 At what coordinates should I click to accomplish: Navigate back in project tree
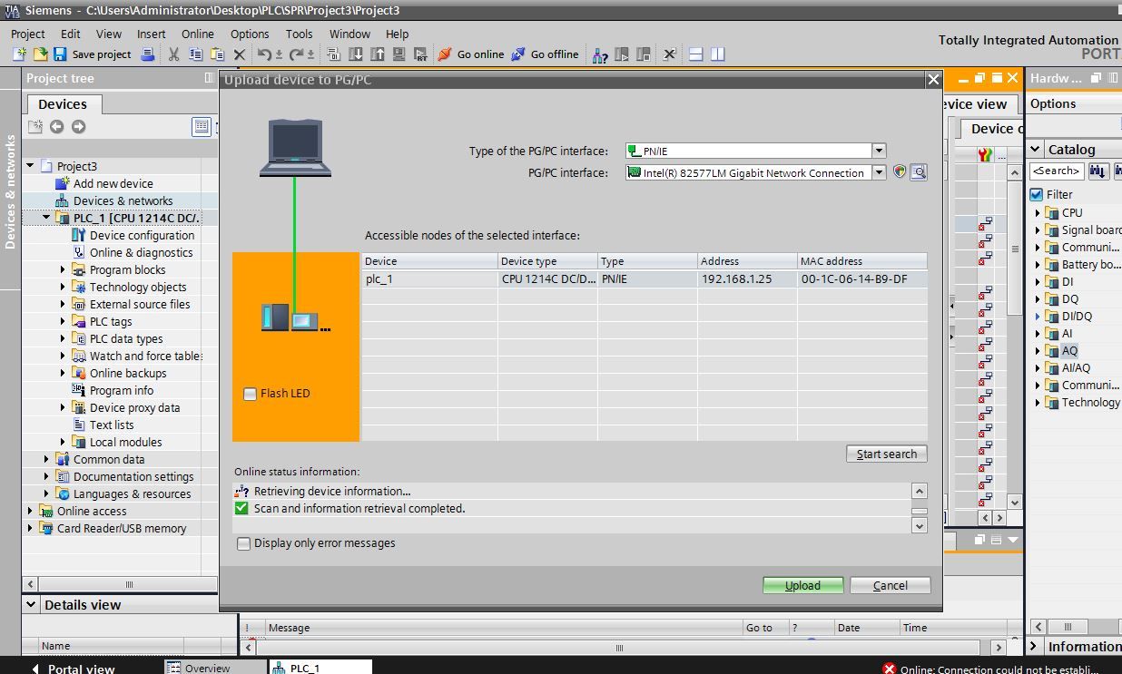(56, 126)
